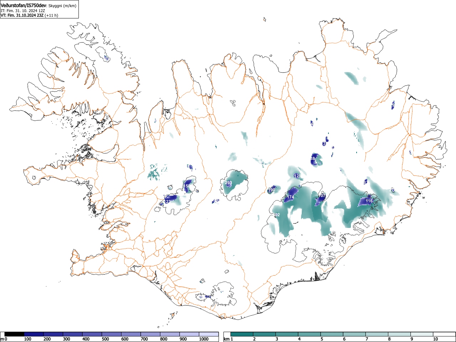456x342 pixels.
Task: Click the 1–2 km dark teal swatch
Action: tap(242, 334)
